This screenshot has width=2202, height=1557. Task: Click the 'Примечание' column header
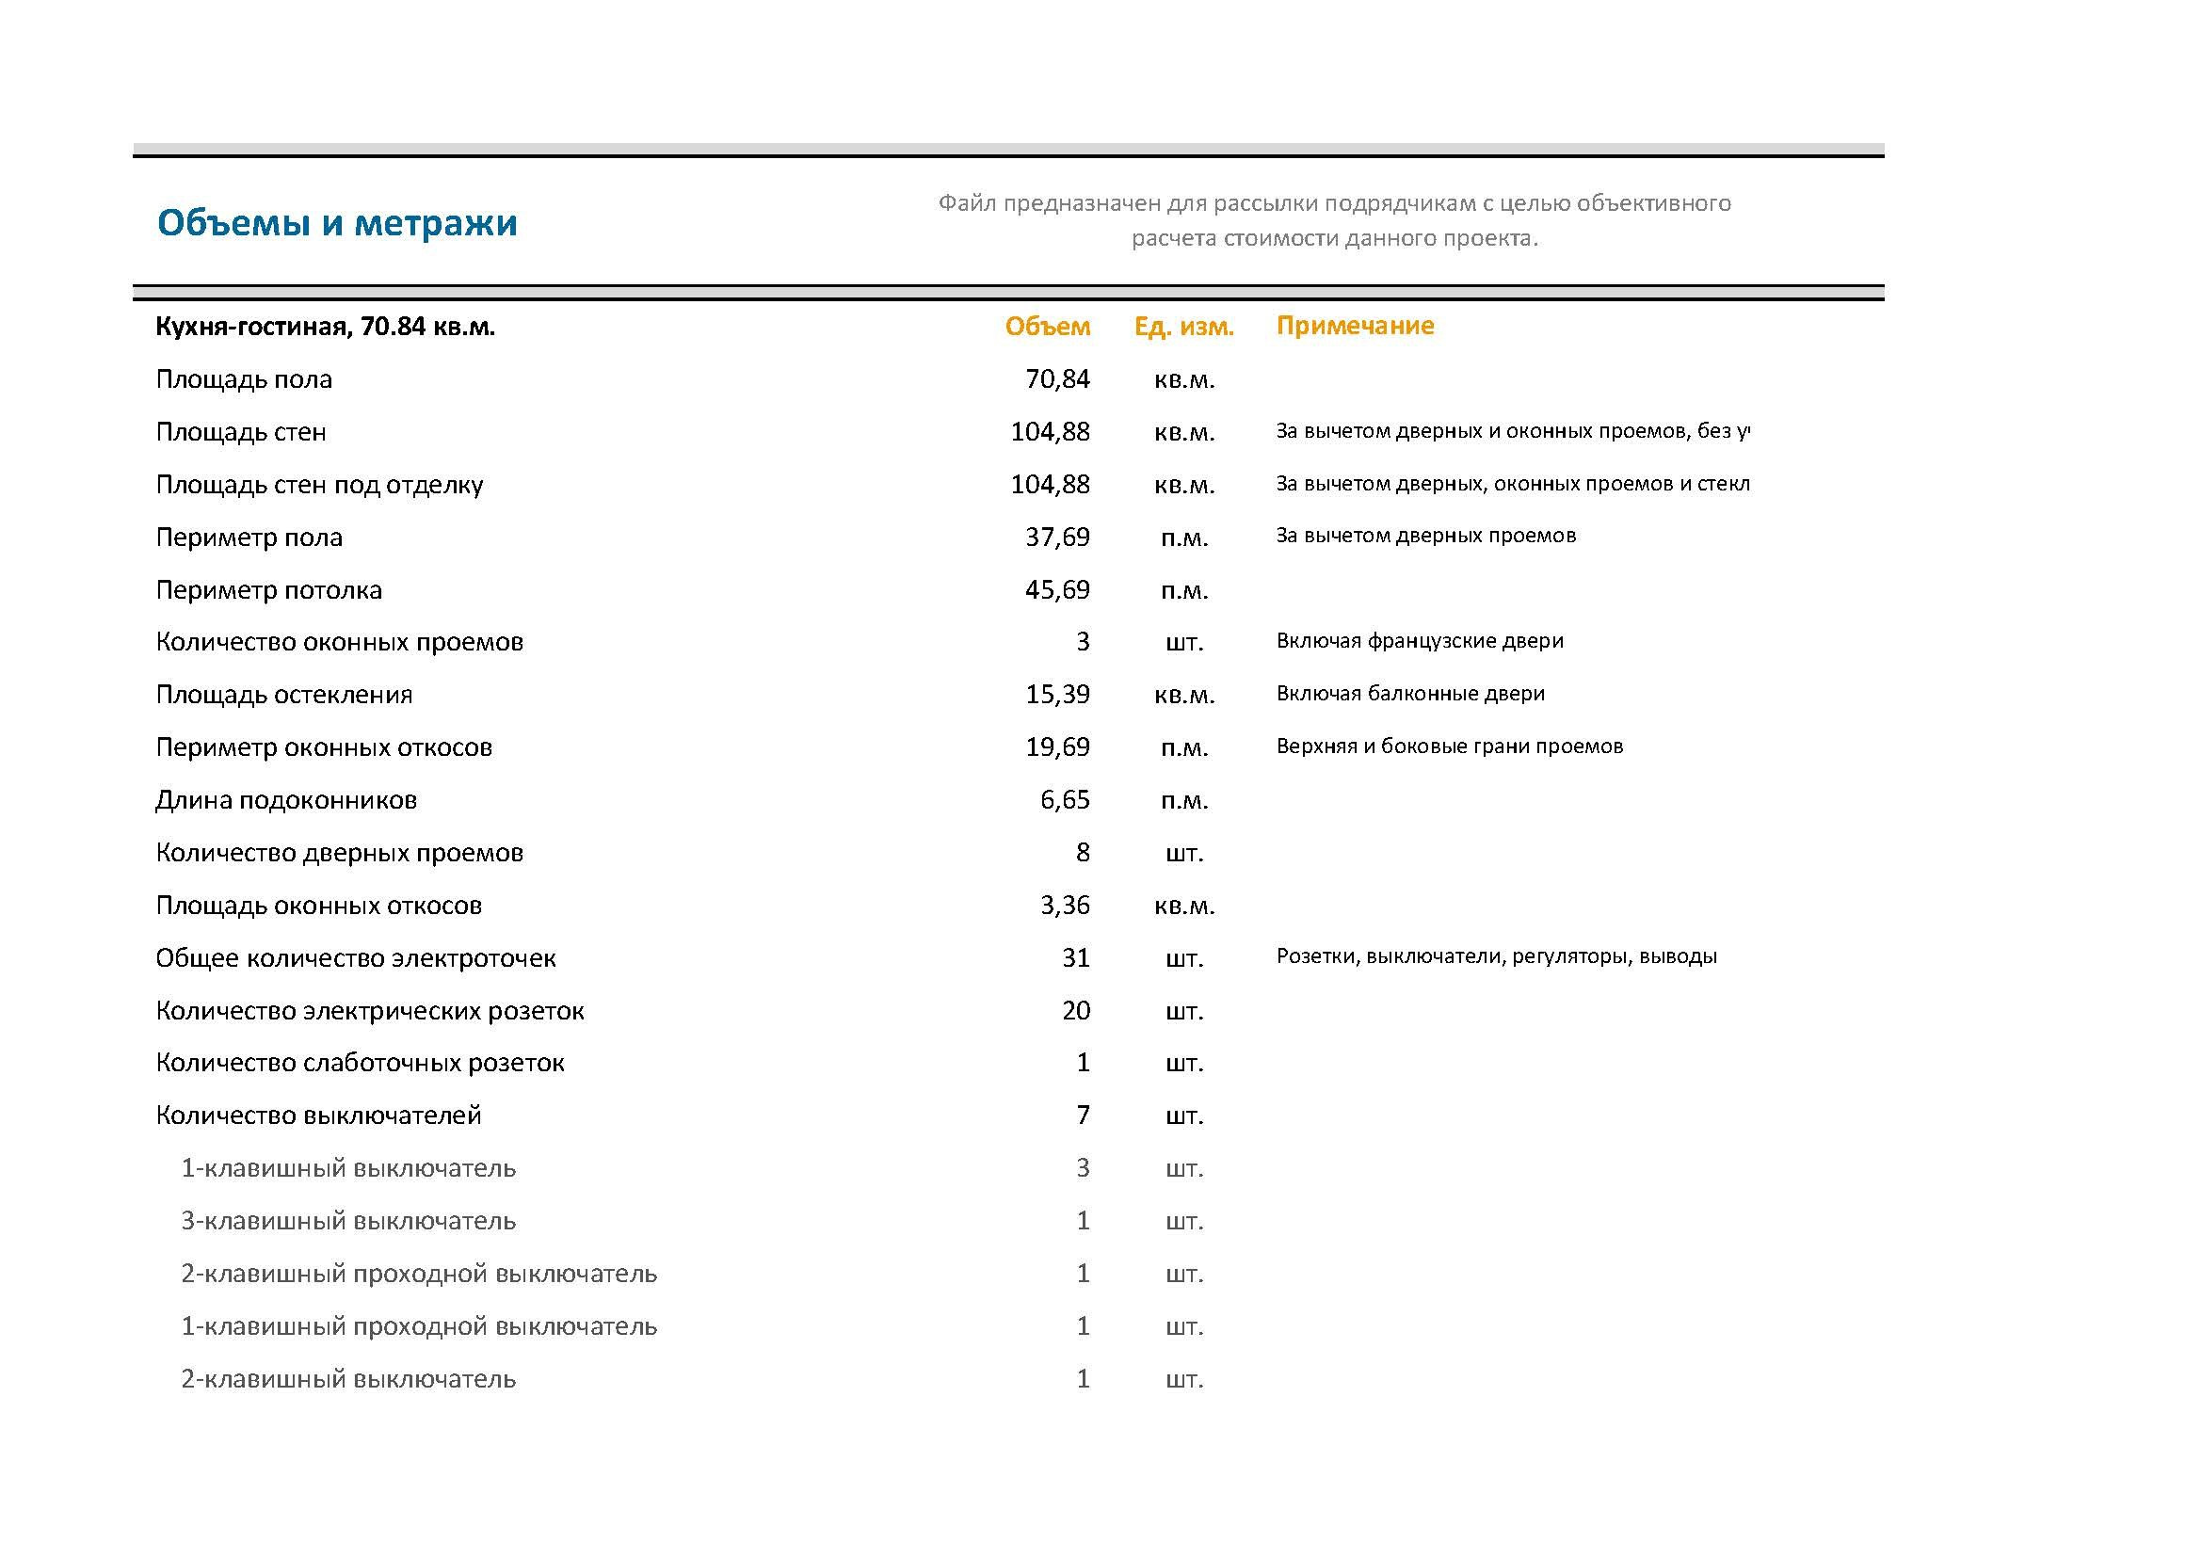(1354, 325)
